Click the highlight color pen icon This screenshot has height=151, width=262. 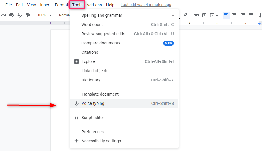pyautogui.click(x=185, y=15)
